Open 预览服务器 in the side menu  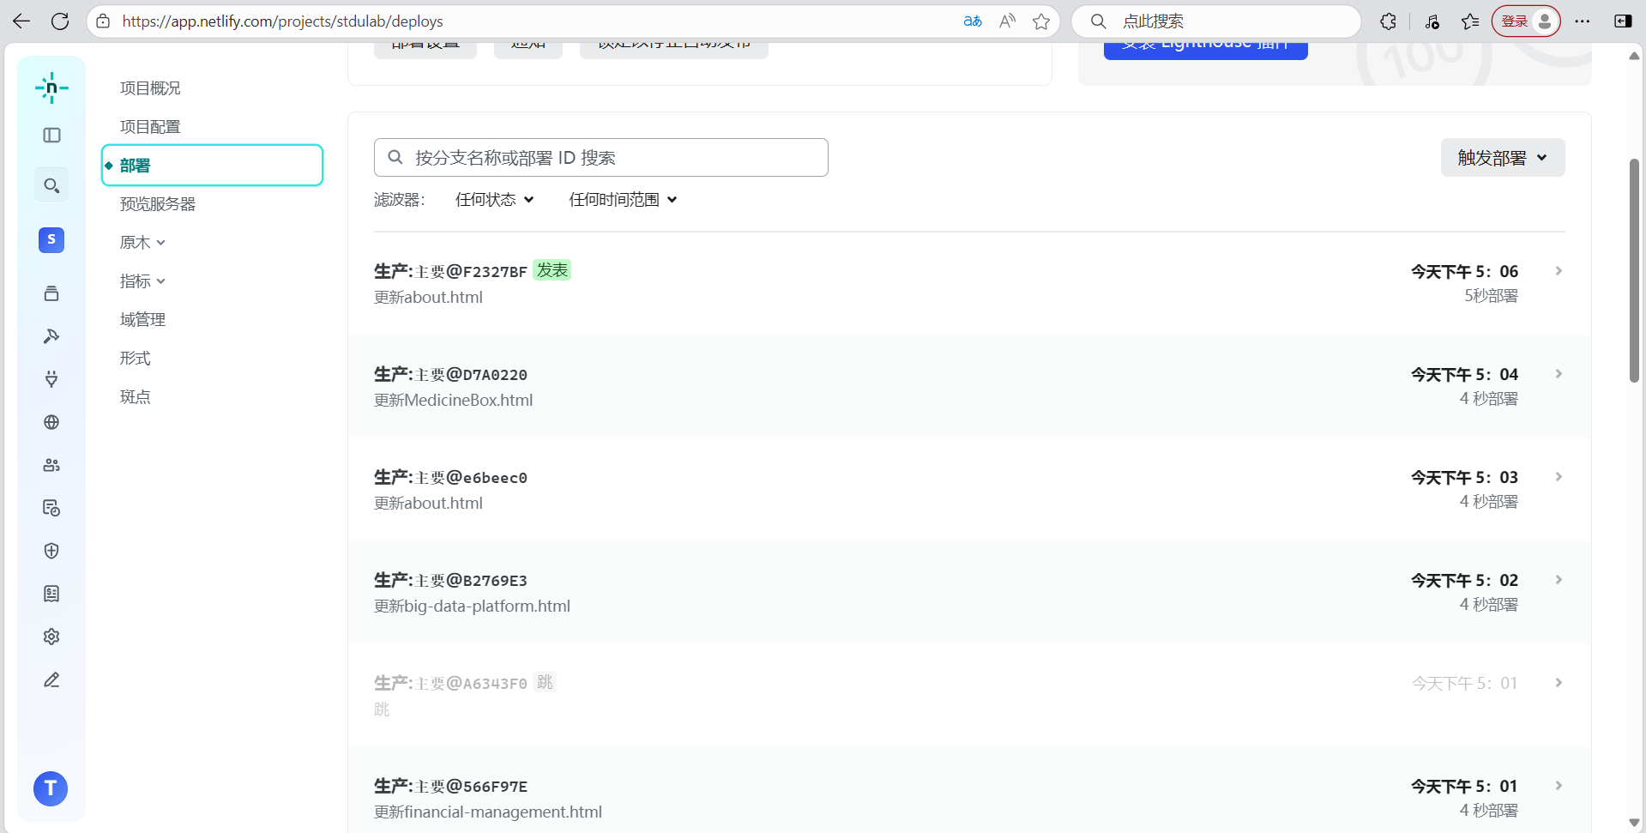point(158,204)
